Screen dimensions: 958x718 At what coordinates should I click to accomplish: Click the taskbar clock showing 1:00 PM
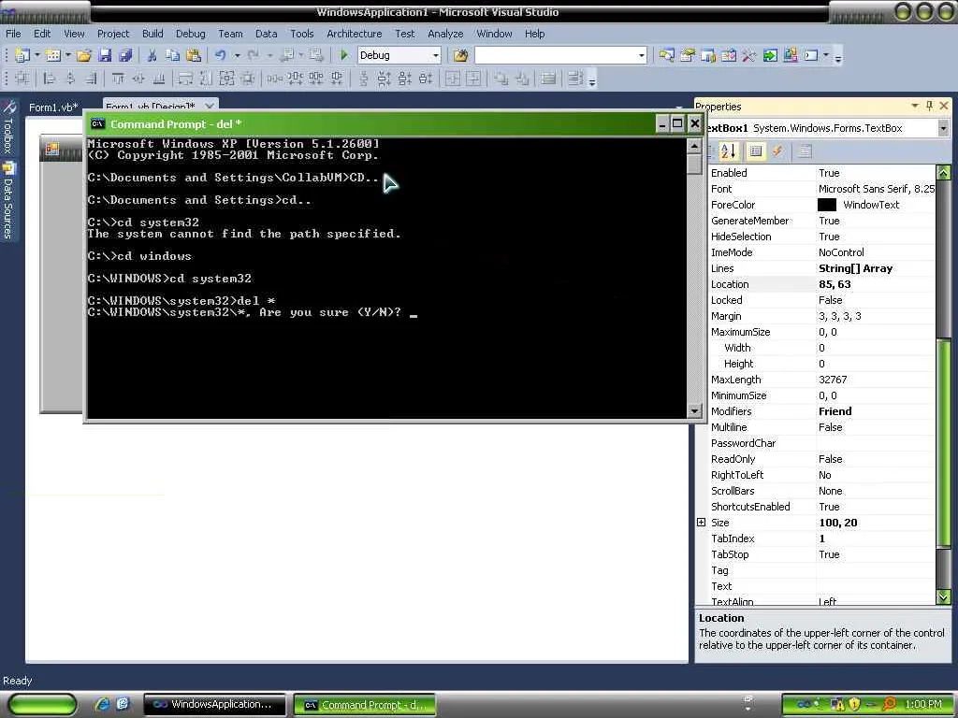point(923,704)
